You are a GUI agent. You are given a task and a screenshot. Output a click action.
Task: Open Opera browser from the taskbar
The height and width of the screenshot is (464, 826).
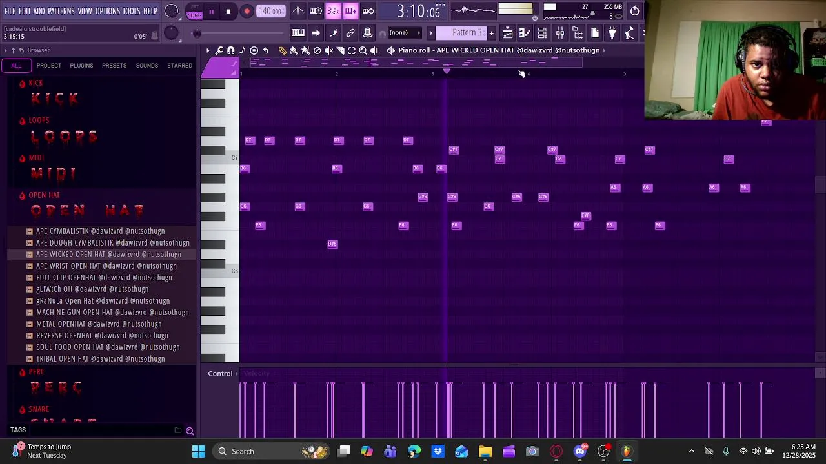click(556, 451)
